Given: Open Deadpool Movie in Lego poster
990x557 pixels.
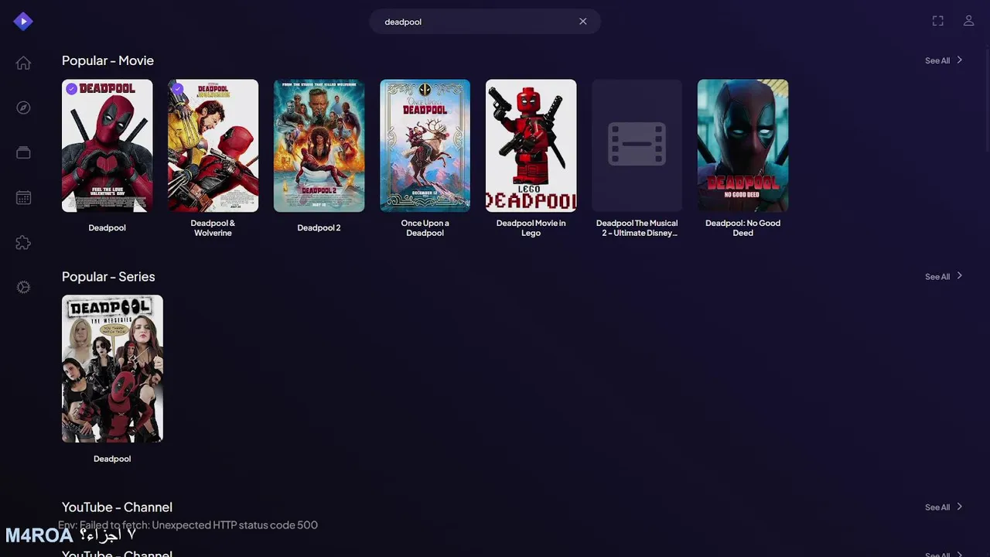Looking at the screenshot, I should pos(531,145).
